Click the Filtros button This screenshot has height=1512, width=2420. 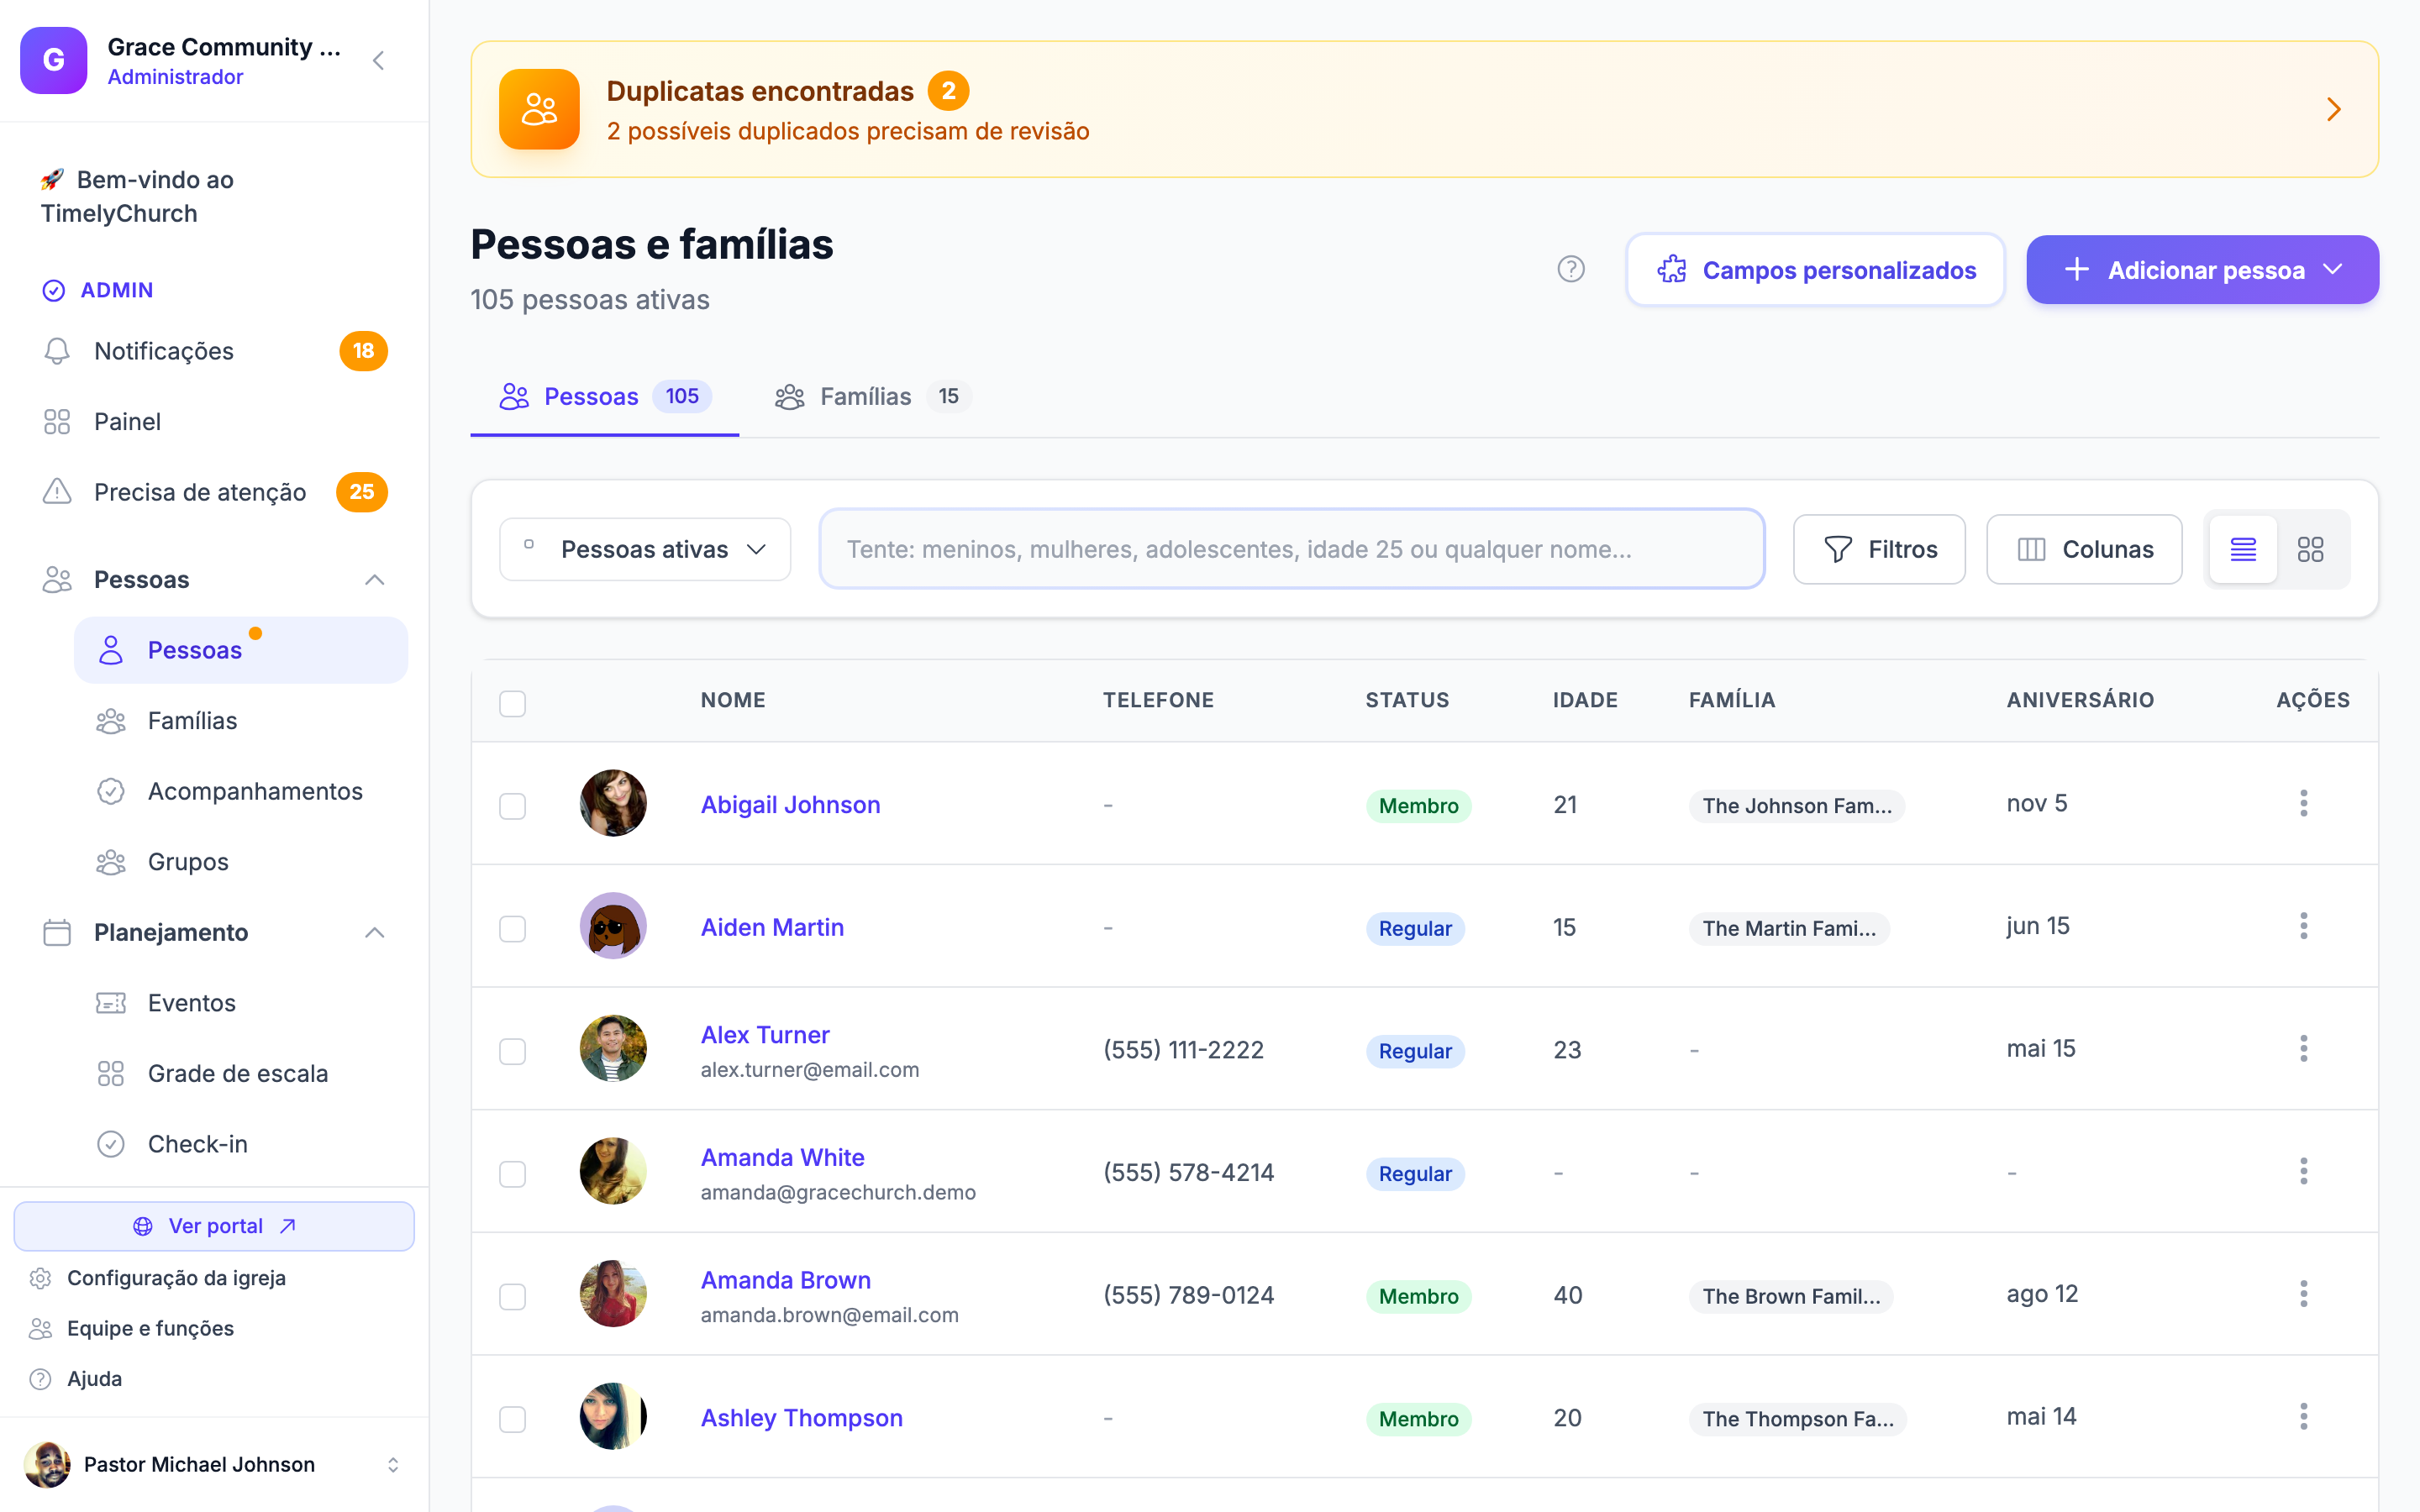point(1879,549)
